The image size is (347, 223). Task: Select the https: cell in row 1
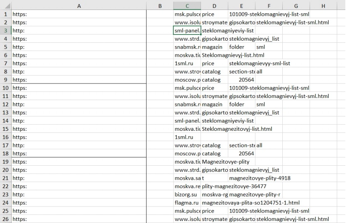click(79, 14)
